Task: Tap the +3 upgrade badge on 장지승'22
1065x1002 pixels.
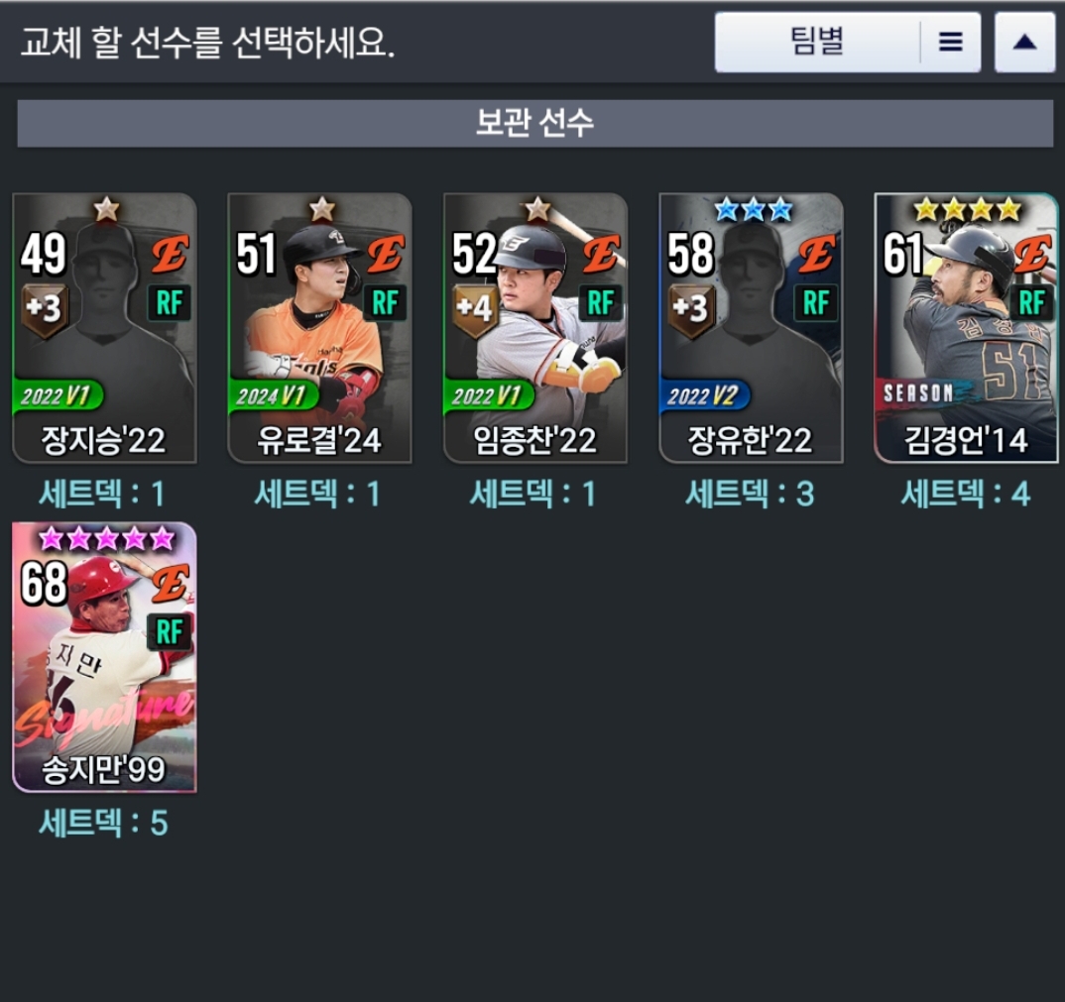Action: [x=45, y=309]
